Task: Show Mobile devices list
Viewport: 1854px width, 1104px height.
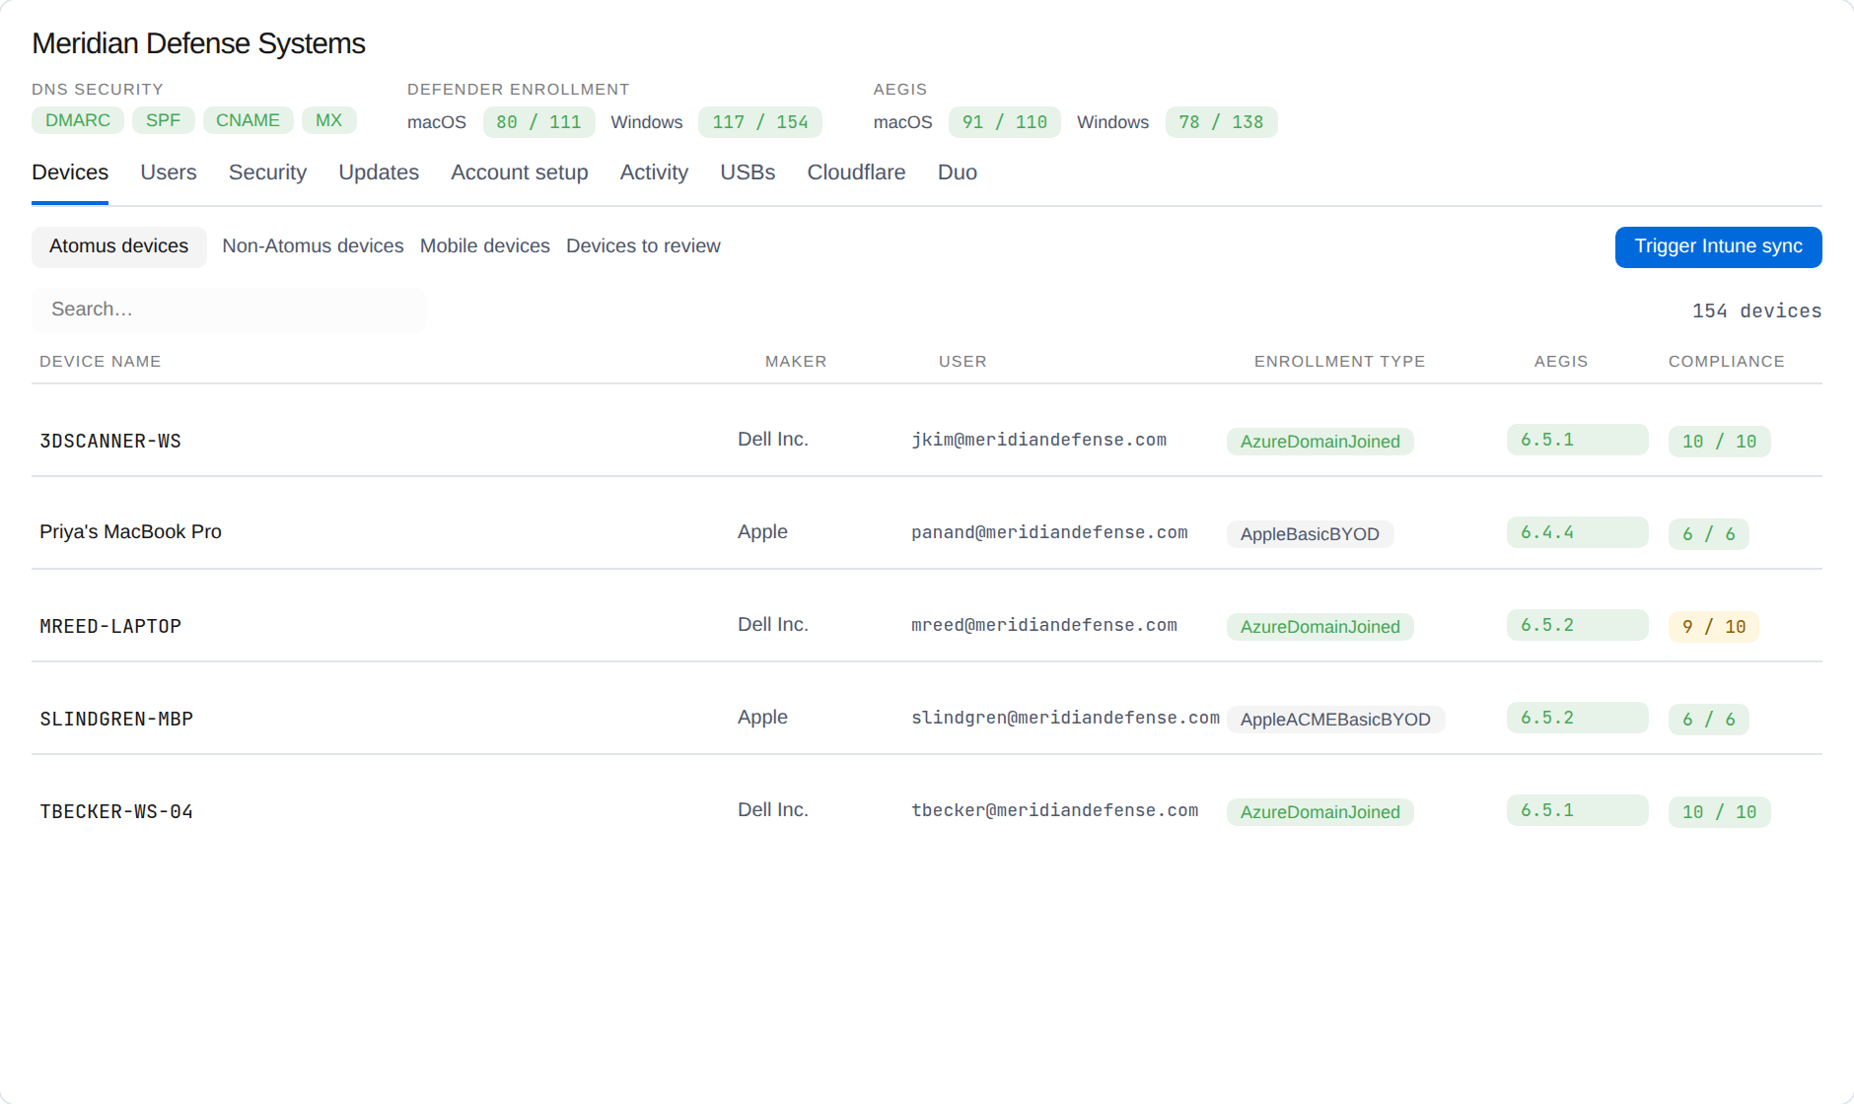Action: coord(485,246)
